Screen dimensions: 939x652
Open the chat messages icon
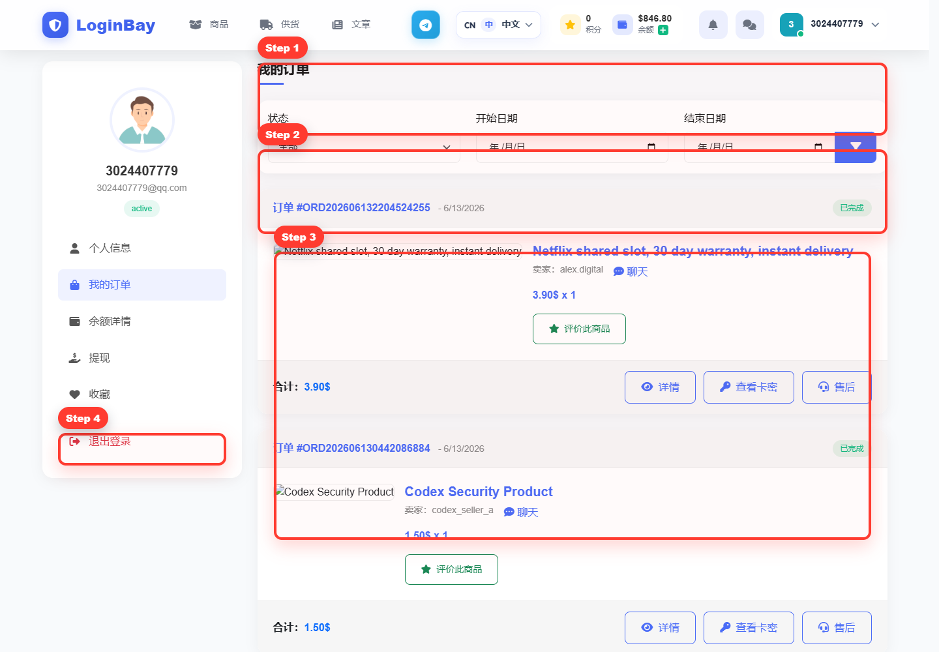tap(749, 25)
